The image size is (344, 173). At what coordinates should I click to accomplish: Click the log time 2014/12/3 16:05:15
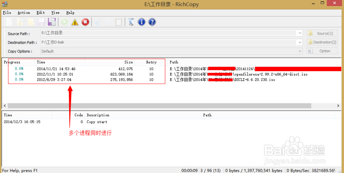point(22,122)
